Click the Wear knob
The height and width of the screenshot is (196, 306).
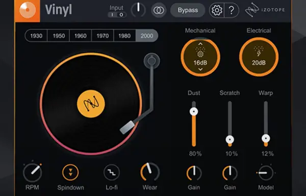point(150,172)
